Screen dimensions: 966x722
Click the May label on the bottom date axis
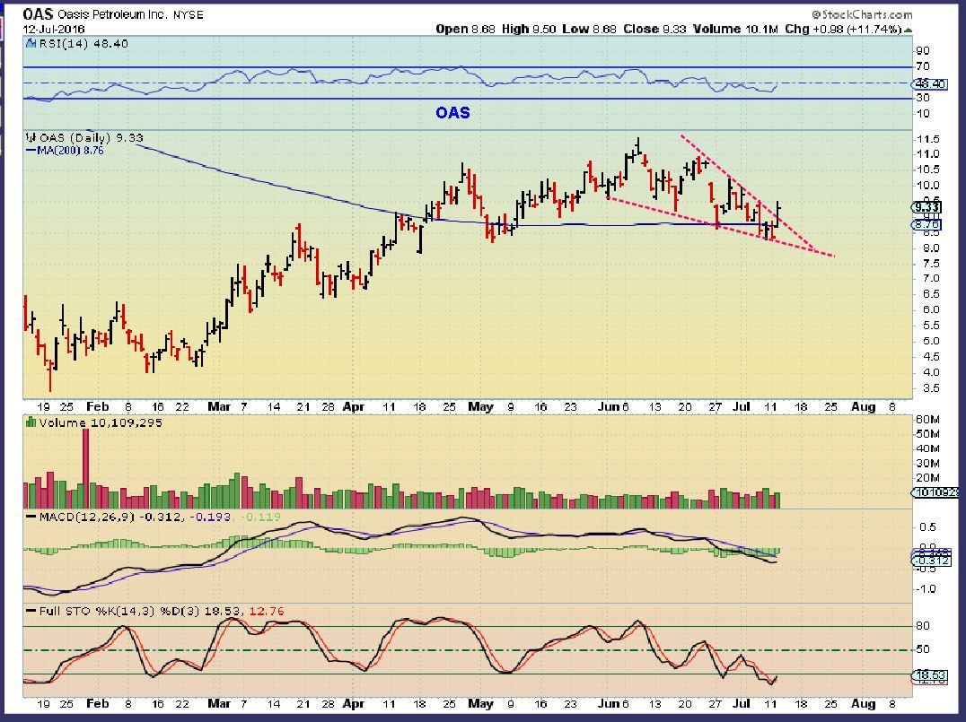pyautogui.click(x=481, y=703)
